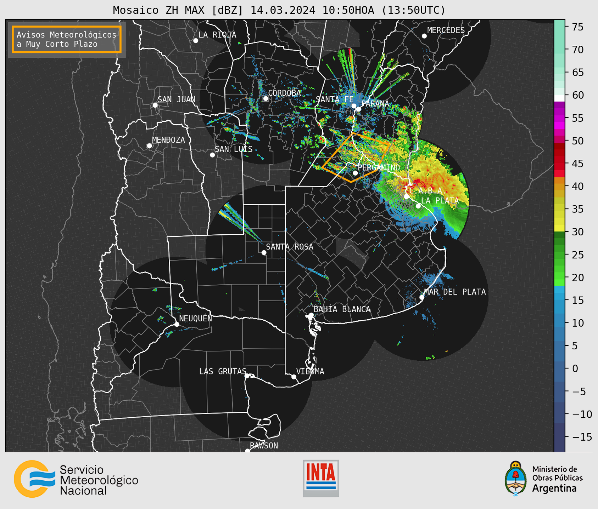Image resolution: width=598 pixels, height=509 pixels.
Task: Click the C.A.B.A. city marker dot
Action: coord(407,196)
